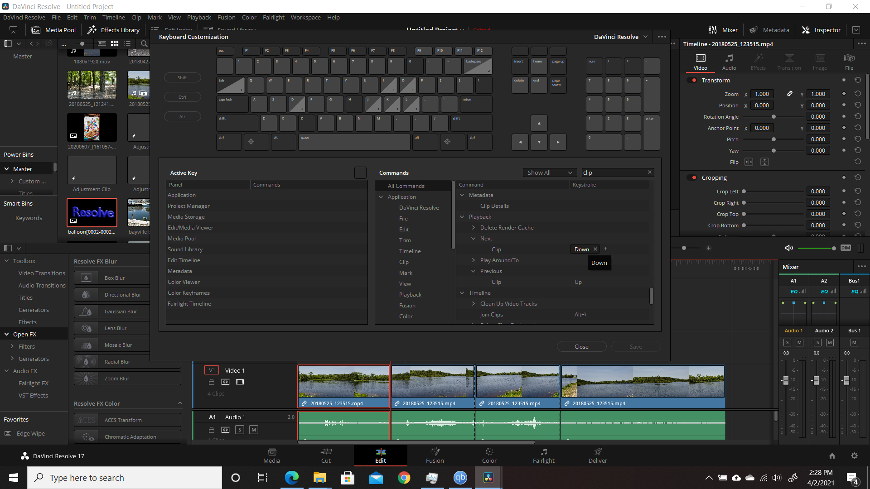Mute the Bus 1 mixer channel
The width and height of the screenshot is (870, 489).
[x=854, y=343]
